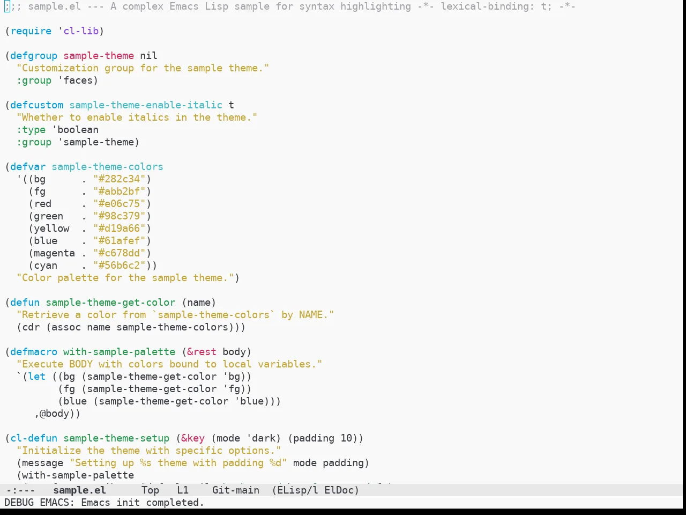686x515 pixels.
Task: Click the color string "#e06c75"
Action: pos(119,204)
